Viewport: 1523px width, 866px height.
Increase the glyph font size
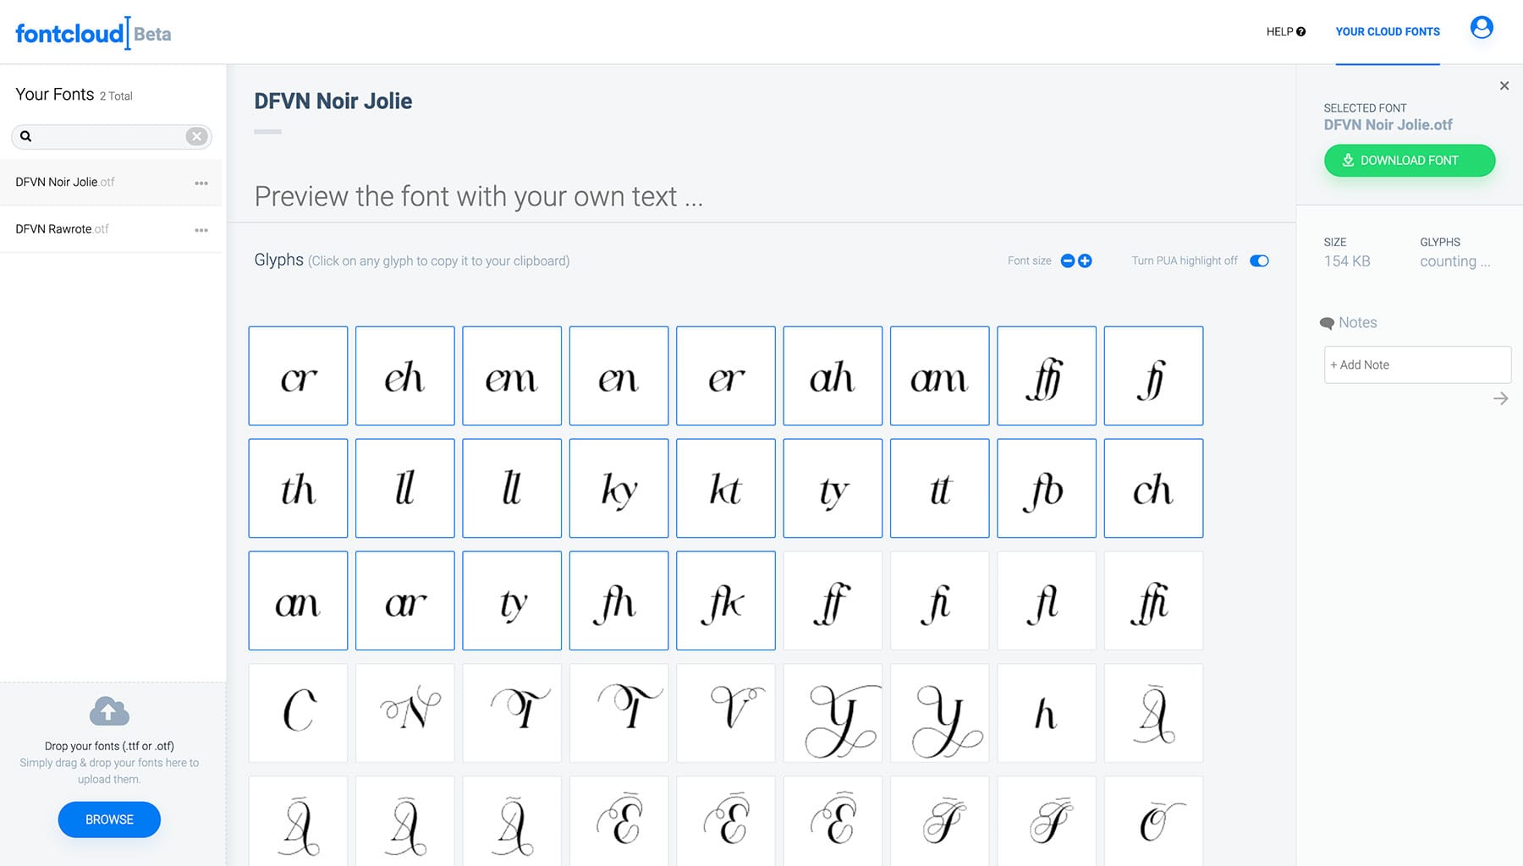coord(1085,260)
